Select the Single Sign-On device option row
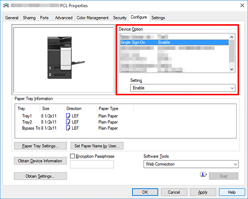248x199 pixels. tap(175, 42)
